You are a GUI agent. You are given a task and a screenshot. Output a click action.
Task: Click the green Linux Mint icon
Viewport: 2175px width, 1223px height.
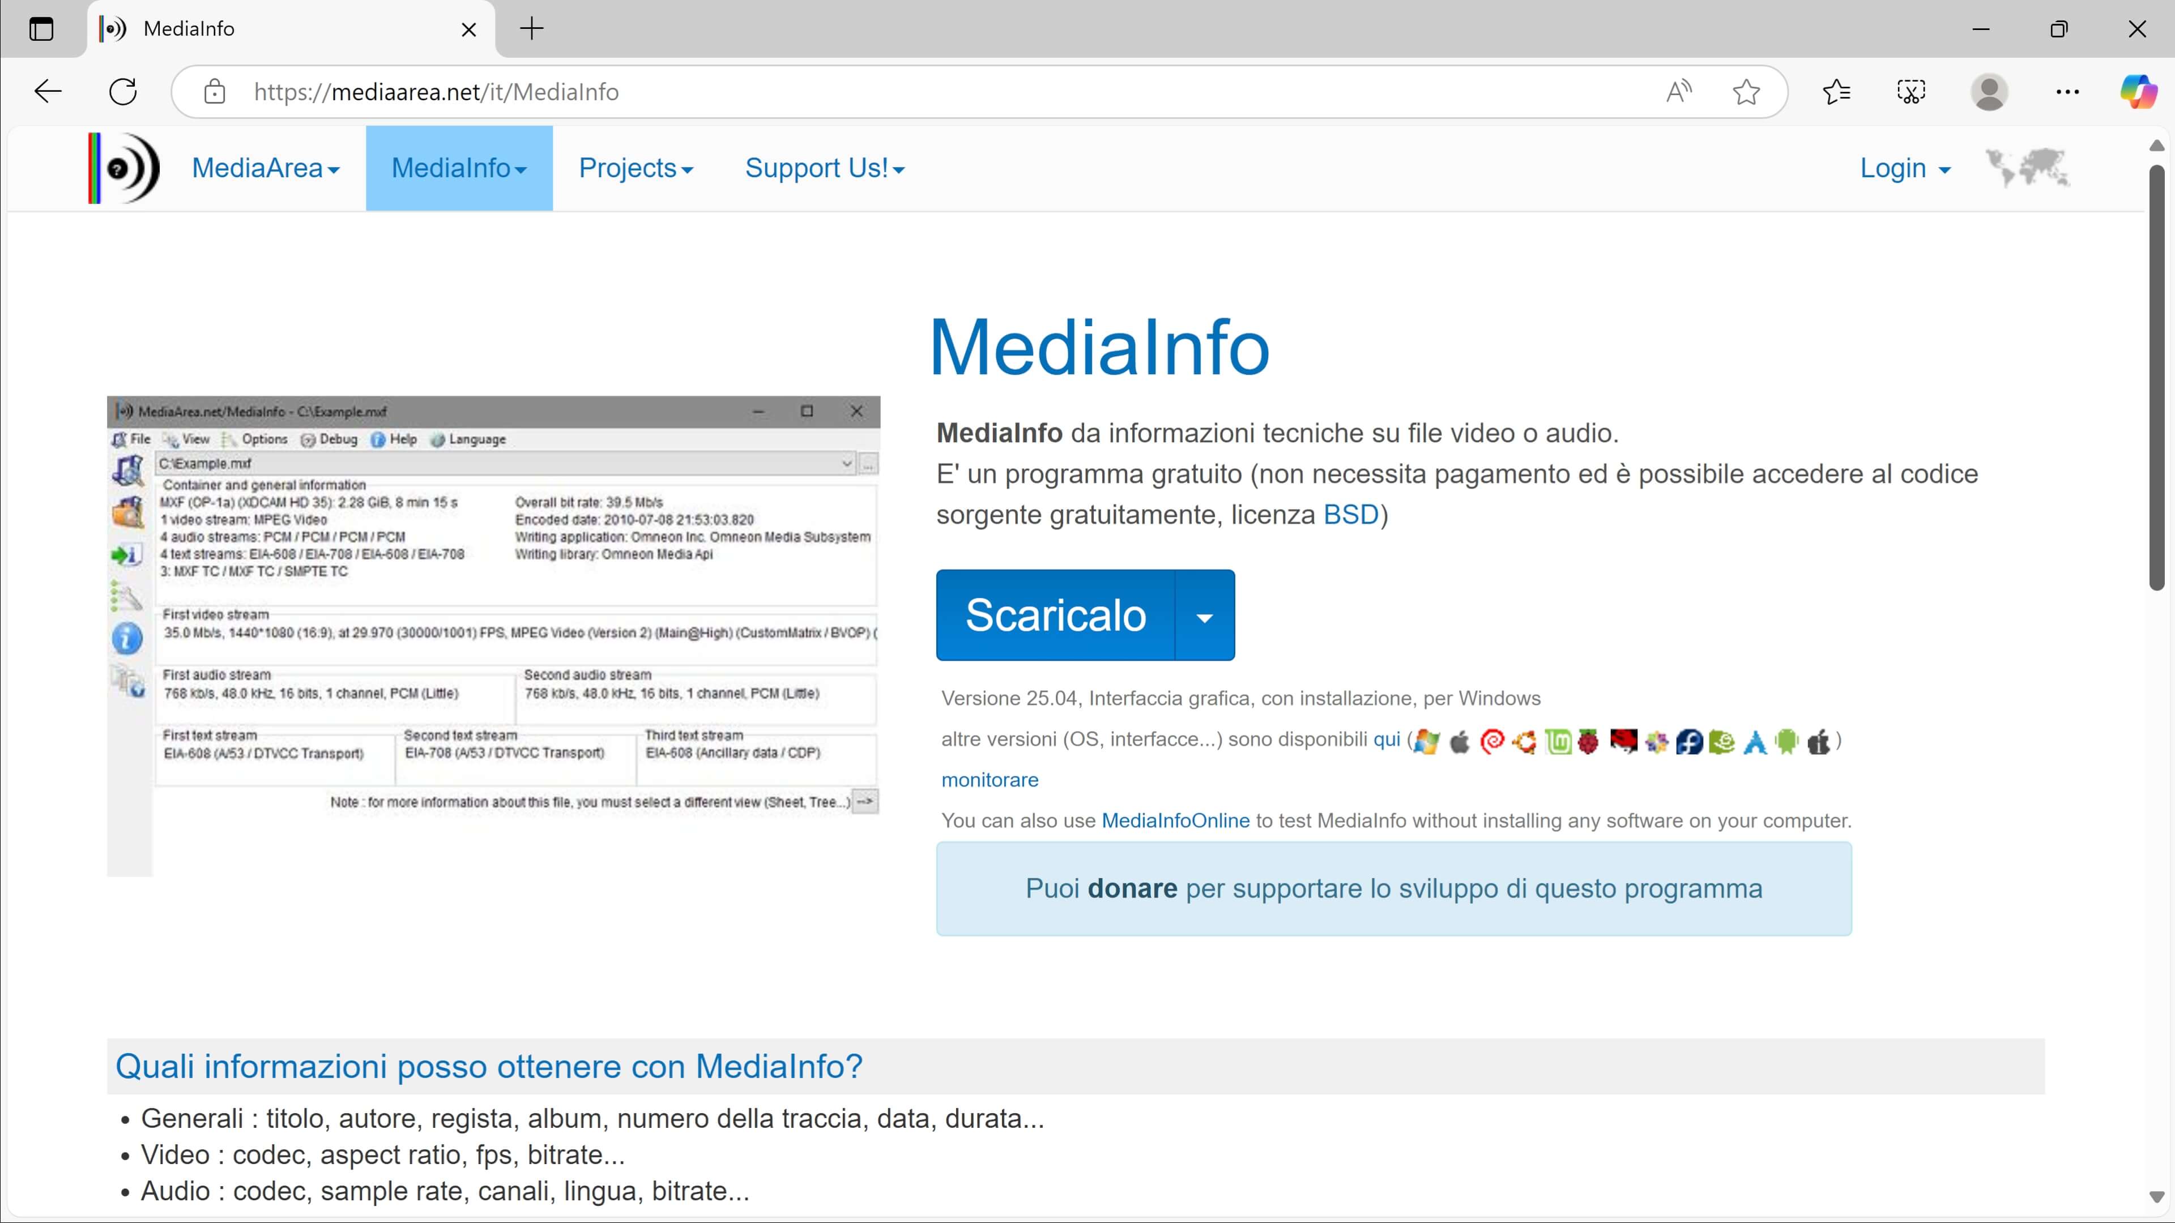point(1558,741)
